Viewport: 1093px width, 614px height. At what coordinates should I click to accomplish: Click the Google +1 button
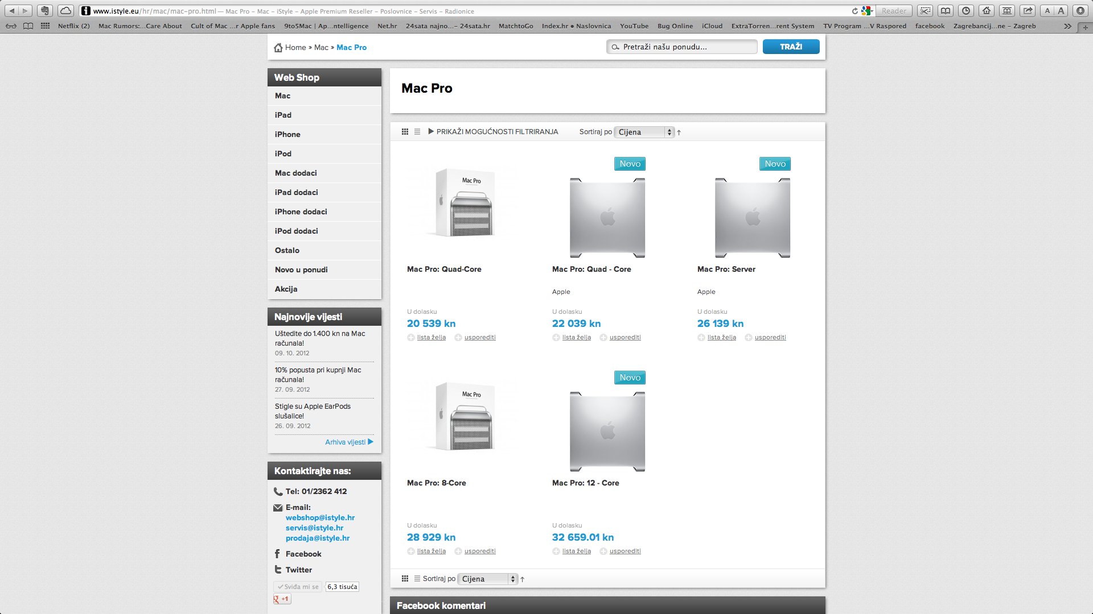coord(282,599)
